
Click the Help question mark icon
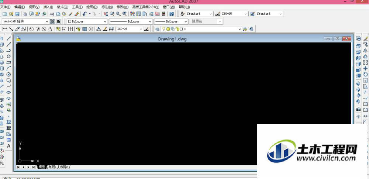(172, 14)
